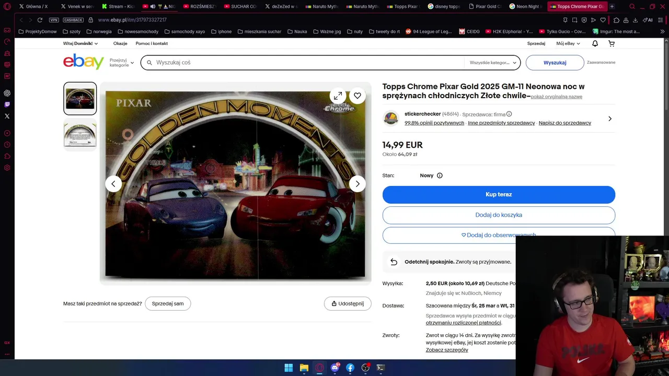Open 'Przejrzyj kategorie' dropdown
Screen dimensions: 669x376
122,63
